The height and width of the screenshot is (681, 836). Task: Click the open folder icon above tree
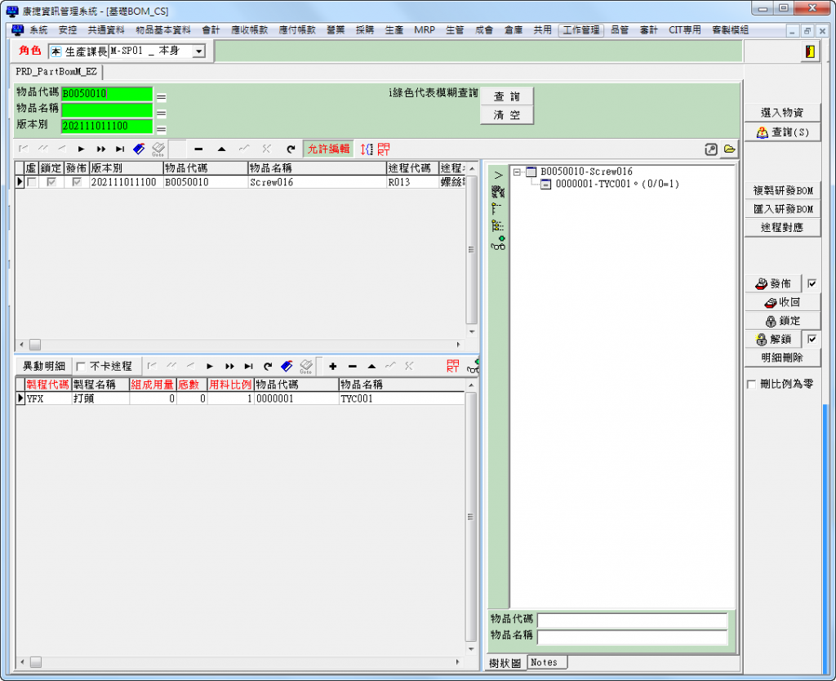pos(729,149)
